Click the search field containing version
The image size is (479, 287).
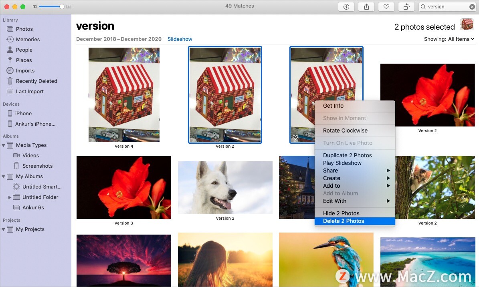click(x=447, y=7)
